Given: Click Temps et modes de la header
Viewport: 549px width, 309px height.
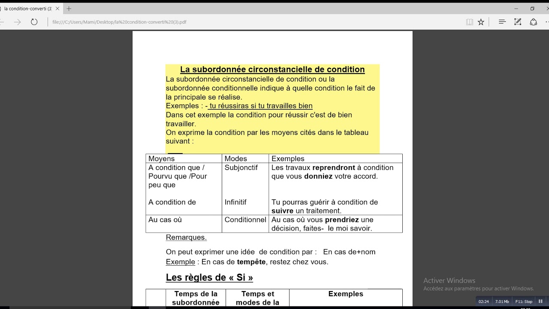Looking at the screenshot, I should (257, 298).
